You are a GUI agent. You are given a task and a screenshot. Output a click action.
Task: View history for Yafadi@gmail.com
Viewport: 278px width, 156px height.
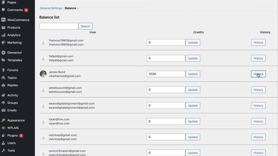click(258, 58)
